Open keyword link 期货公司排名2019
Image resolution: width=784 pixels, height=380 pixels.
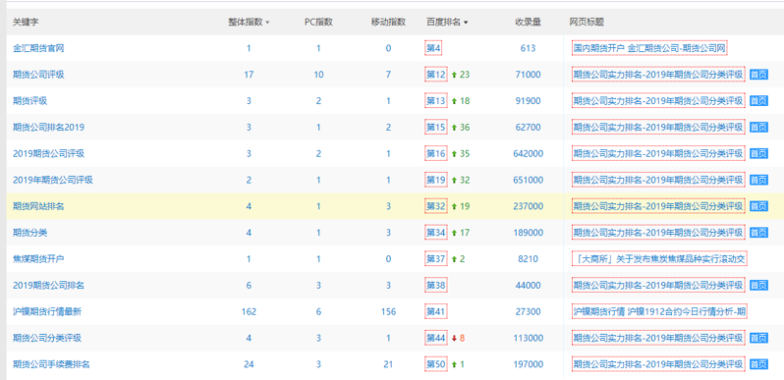(48, 128)
